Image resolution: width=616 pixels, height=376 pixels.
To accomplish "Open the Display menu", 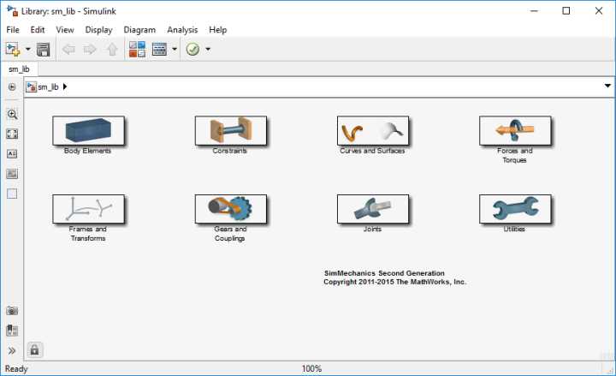I will click(x=98, y=30).
